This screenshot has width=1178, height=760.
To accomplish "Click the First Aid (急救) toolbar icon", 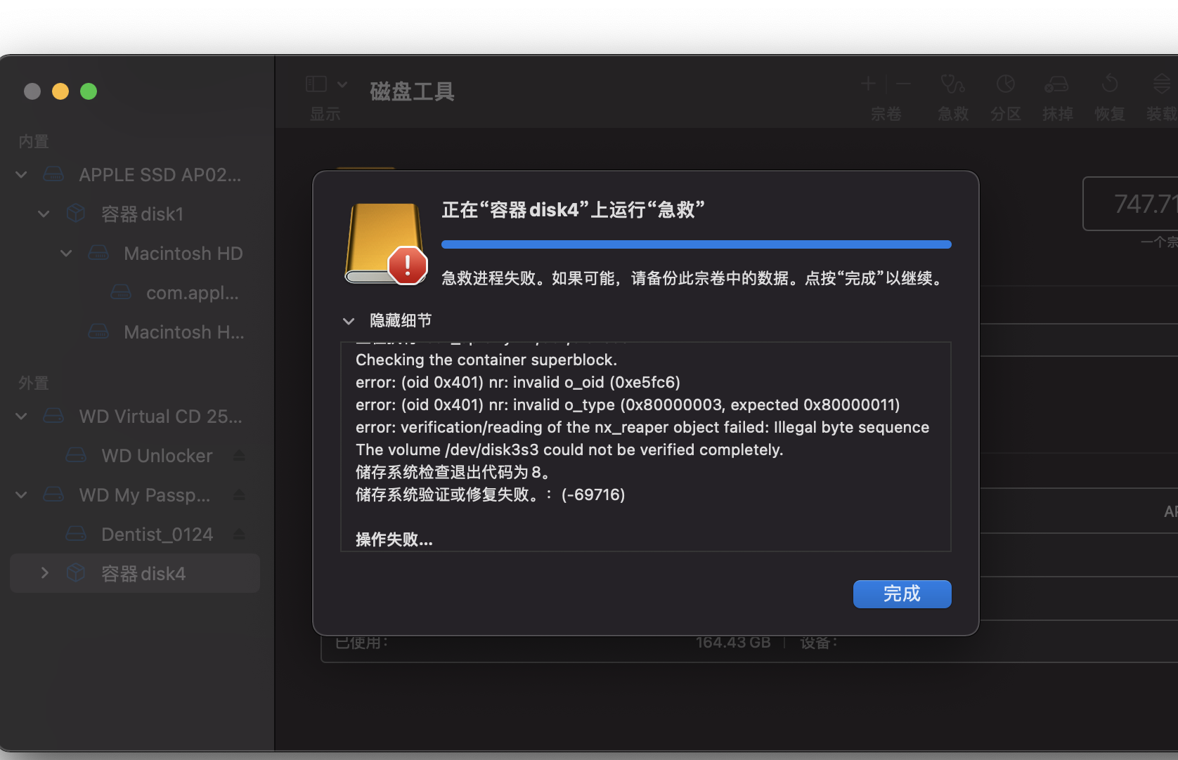I will (952, 85).
